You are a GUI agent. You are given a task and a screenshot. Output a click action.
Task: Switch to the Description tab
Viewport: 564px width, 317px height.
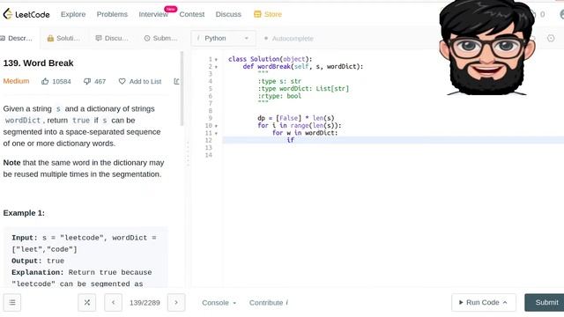pyautogui.click(x=17, y=38)
